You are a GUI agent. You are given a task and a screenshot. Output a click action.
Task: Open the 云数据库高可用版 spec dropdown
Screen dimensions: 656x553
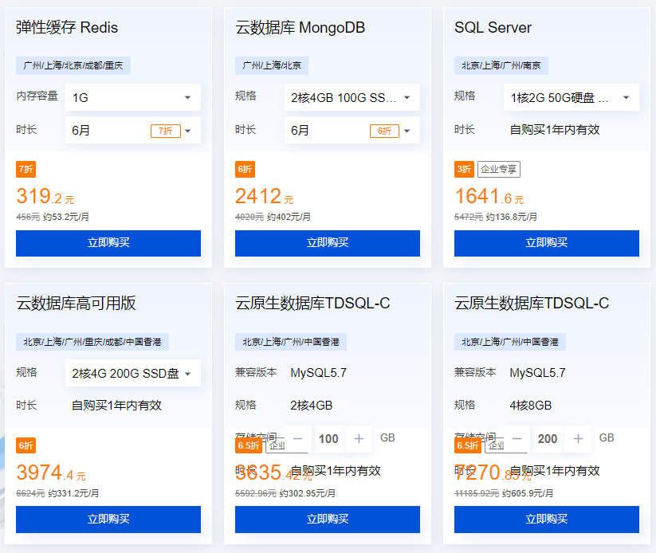[132, 373]
